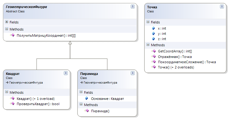Select the Квадрат() constructor with overload
This screenshot has height=119, width=229.
pyautogui.click(x=36, y=99)
